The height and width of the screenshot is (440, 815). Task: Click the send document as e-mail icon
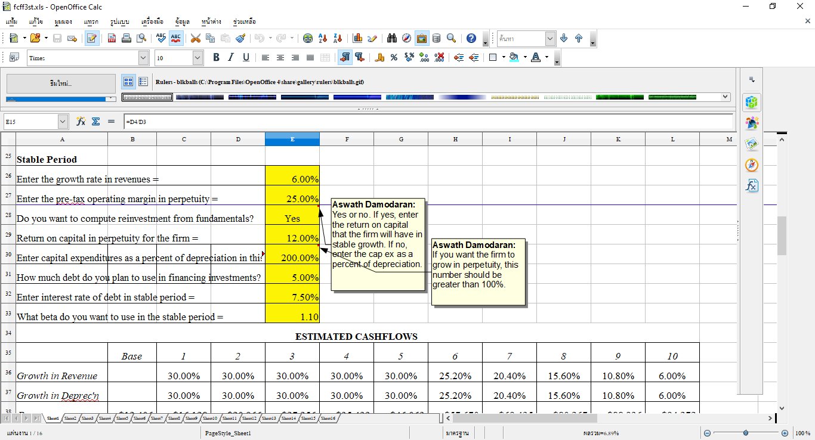pyautogui.click(x=72, y=38)
